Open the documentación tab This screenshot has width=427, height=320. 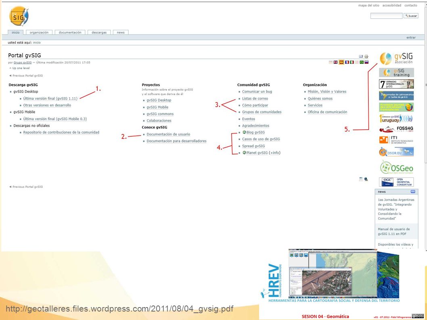pyautogui.click(x=70, y=32)
